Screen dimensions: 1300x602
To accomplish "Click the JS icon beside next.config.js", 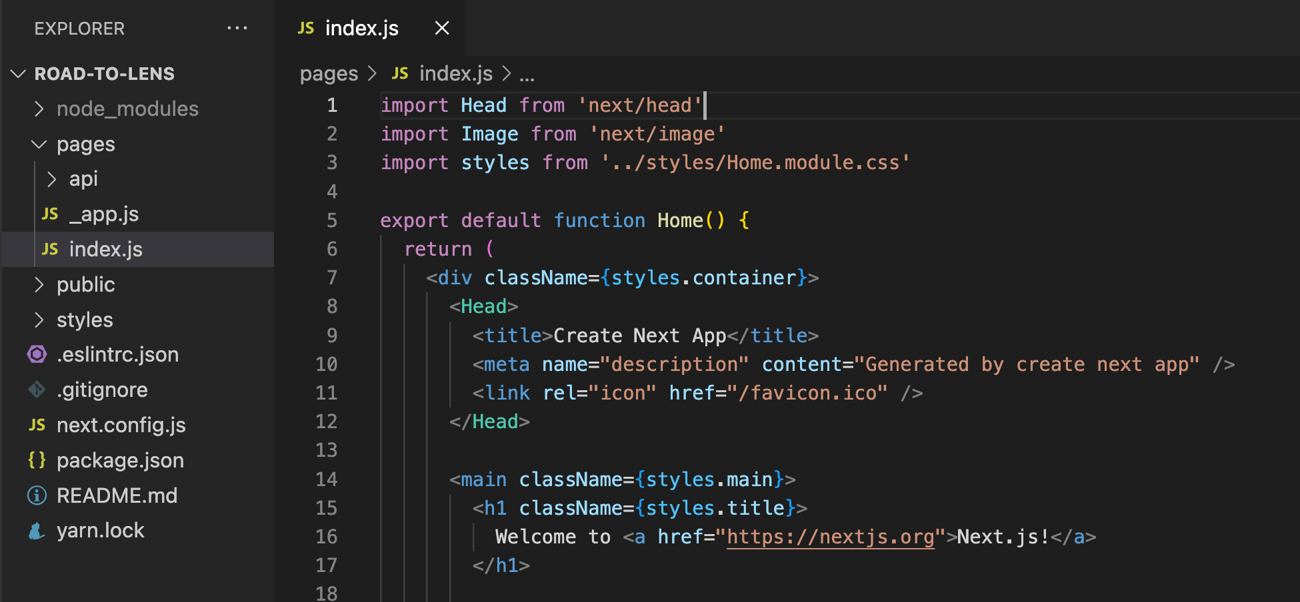I will click(x=37, y=425).
